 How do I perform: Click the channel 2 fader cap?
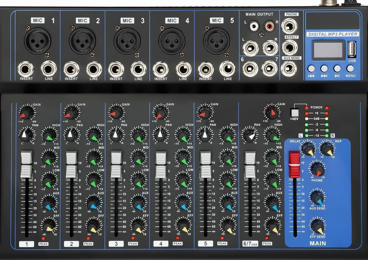coord(72,164)
